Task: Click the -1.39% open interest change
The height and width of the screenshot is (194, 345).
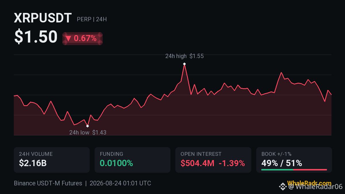Action: (232, 163)
